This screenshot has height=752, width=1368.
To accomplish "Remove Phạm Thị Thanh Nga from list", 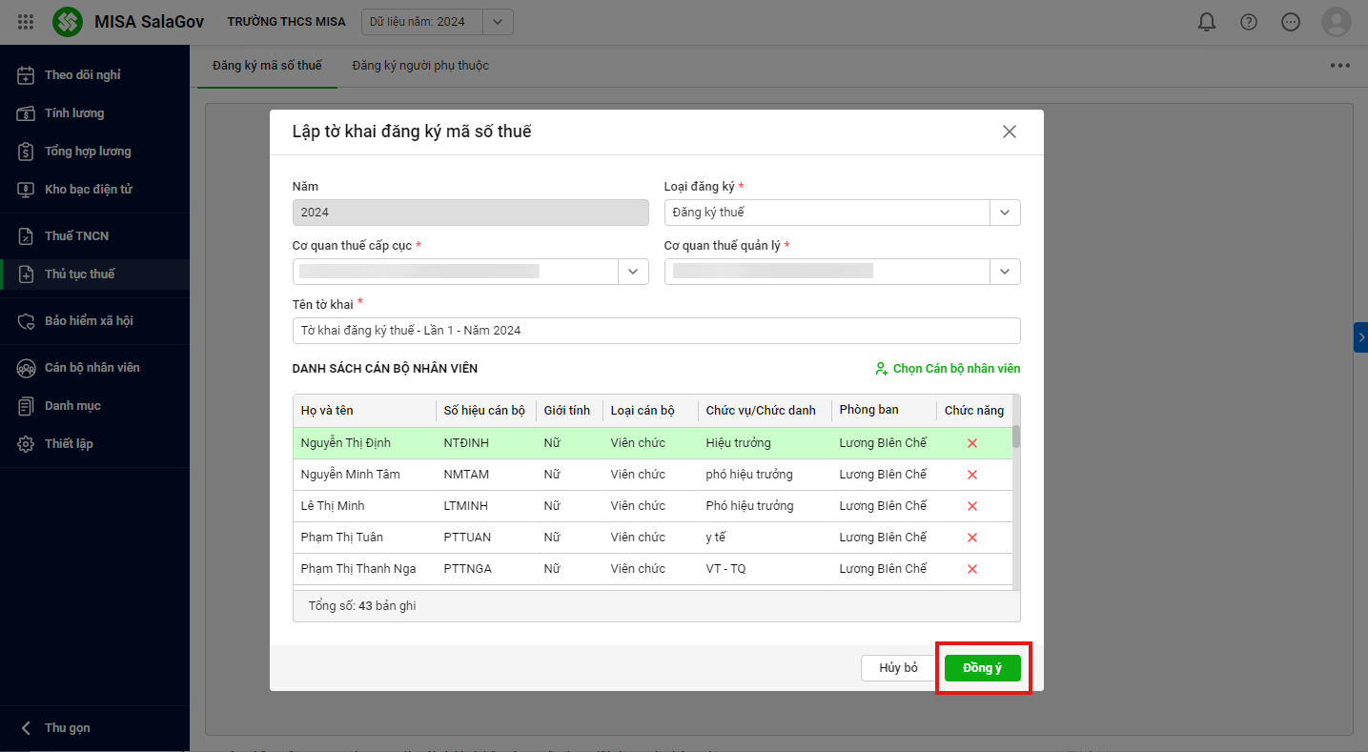I will point(972,569).
